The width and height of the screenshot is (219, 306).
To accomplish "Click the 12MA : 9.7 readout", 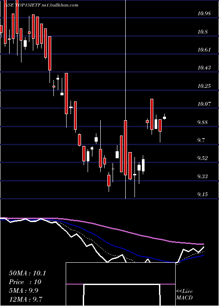I will pyautogui.click(x=25, y=299).
